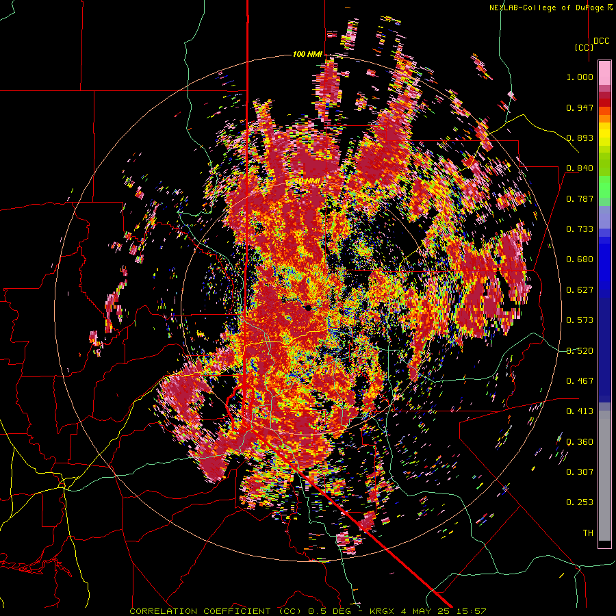Image resolution: width=616 pixels, height=616 pixels.
Task: Click the TH threshold label on the legend
Action: tap(588, 533)
